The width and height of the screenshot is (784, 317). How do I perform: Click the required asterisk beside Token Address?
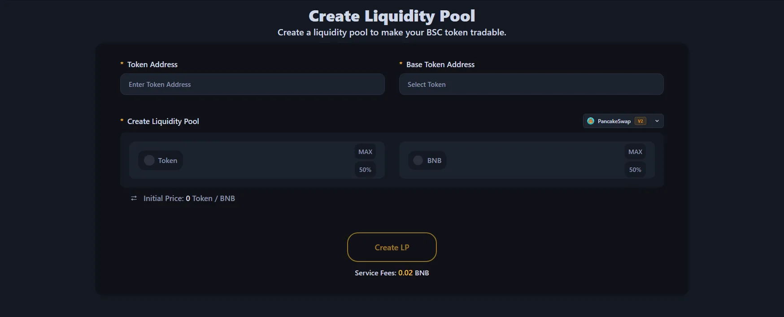122,64
